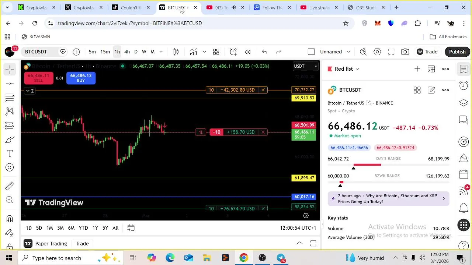This screenshot has width=472, height=265.
Task: Select the All date range
Action: [115, 228]
